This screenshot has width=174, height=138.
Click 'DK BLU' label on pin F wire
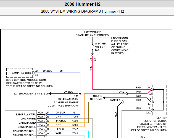coord(60,113)
